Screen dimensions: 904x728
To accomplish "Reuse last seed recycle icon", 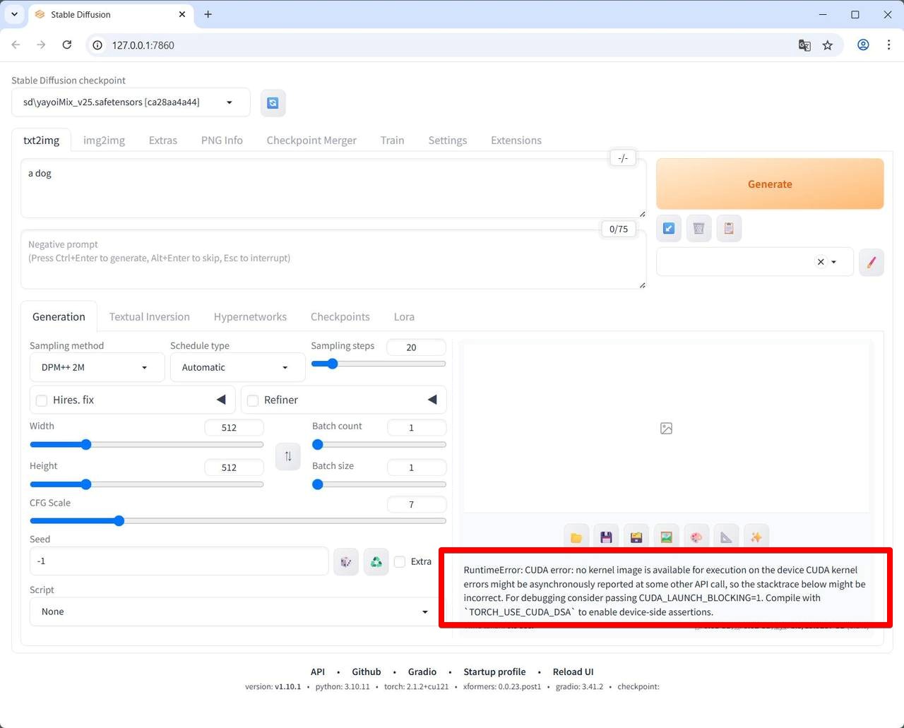I will coord(376,561).
